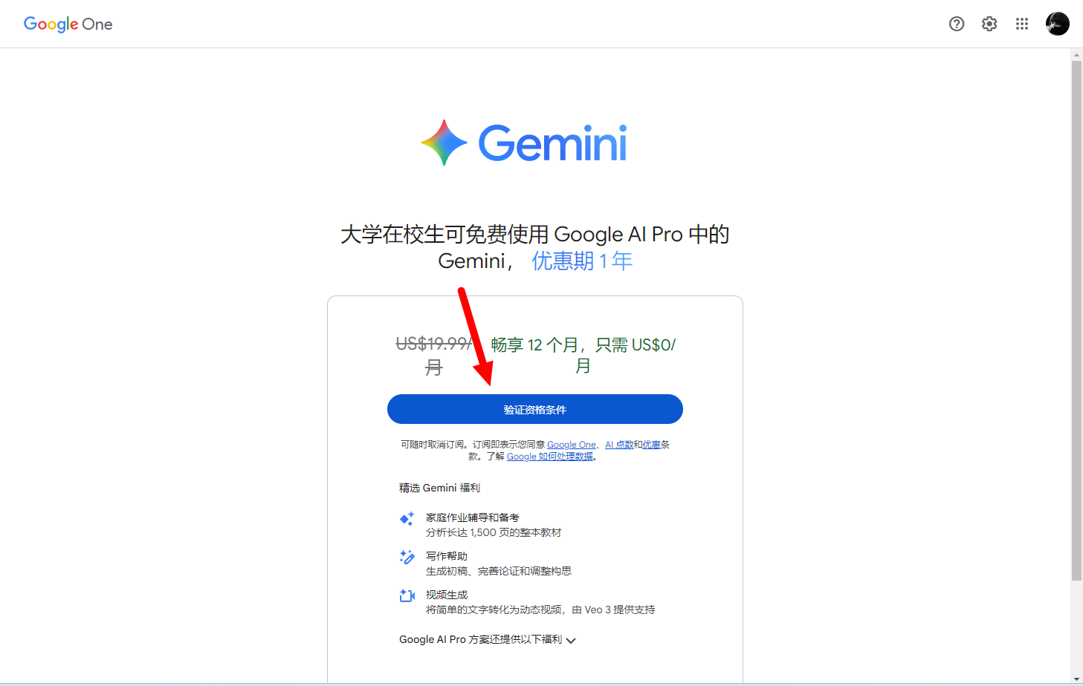The height and width of the screenshot is (686, 1083).
Task: Click the struck-through US$19.99/月 price
Action: point(434,355)
